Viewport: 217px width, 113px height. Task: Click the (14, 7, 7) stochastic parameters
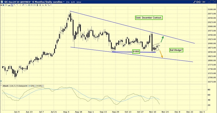pyautogui.click(x=14, y=86)
